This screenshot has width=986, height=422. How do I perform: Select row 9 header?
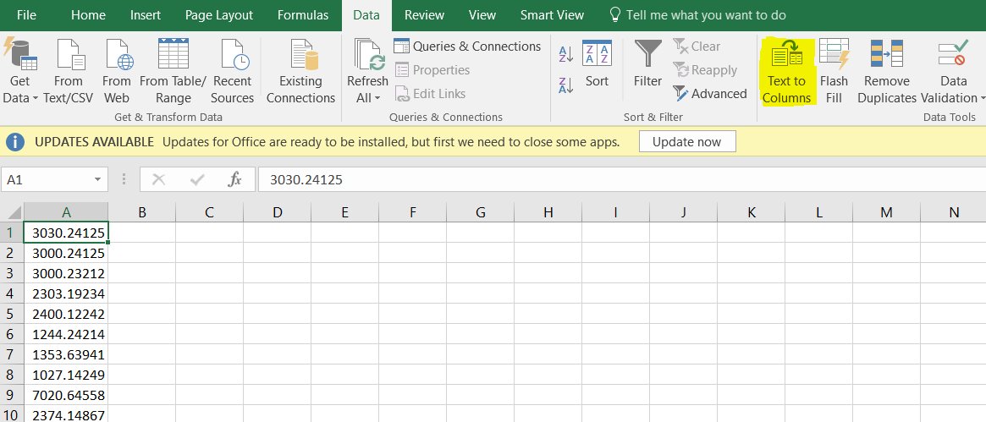coord(11,395)
